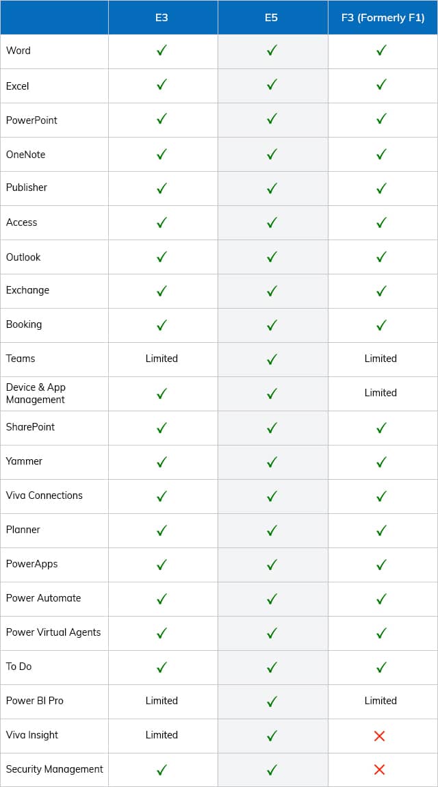Click the F3 checkmark for Outlook
Screen dimensions: 438x787
coord(381,257)
